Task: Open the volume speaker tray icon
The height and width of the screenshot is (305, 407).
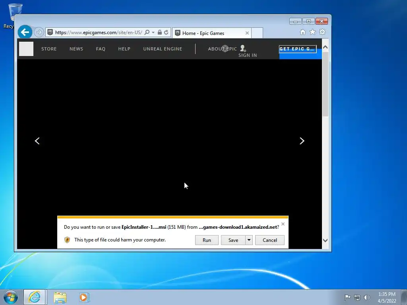Action: pyautogui.click(x=367, y=297)
